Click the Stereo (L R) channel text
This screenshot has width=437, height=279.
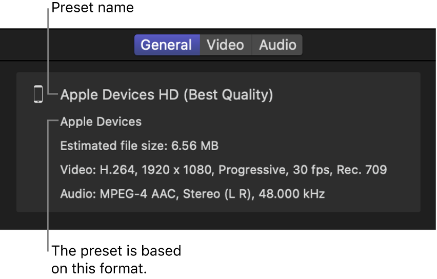pos(201,194)
